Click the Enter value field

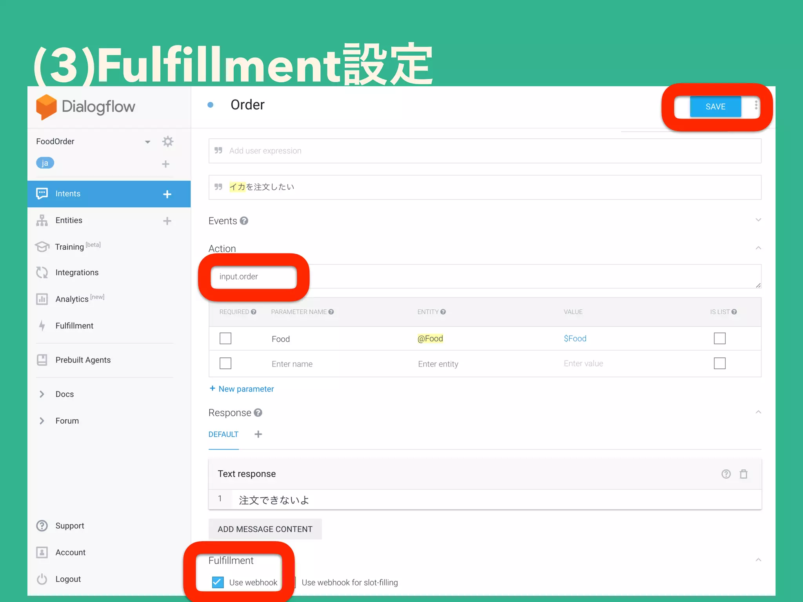(583, 364)
